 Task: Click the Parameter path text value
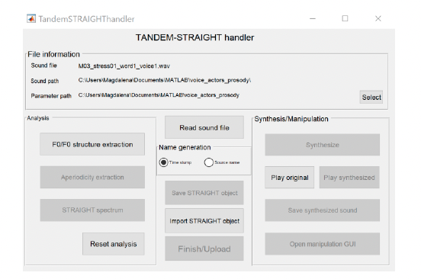pyautogui.click(x=159, y=95)
